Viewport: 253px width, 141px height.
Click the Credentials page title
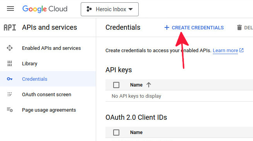coord(123,27)
